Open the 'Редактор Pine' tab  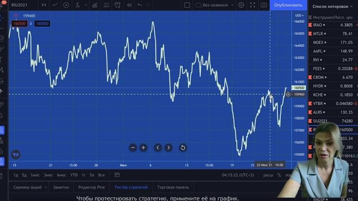point(92,188)
